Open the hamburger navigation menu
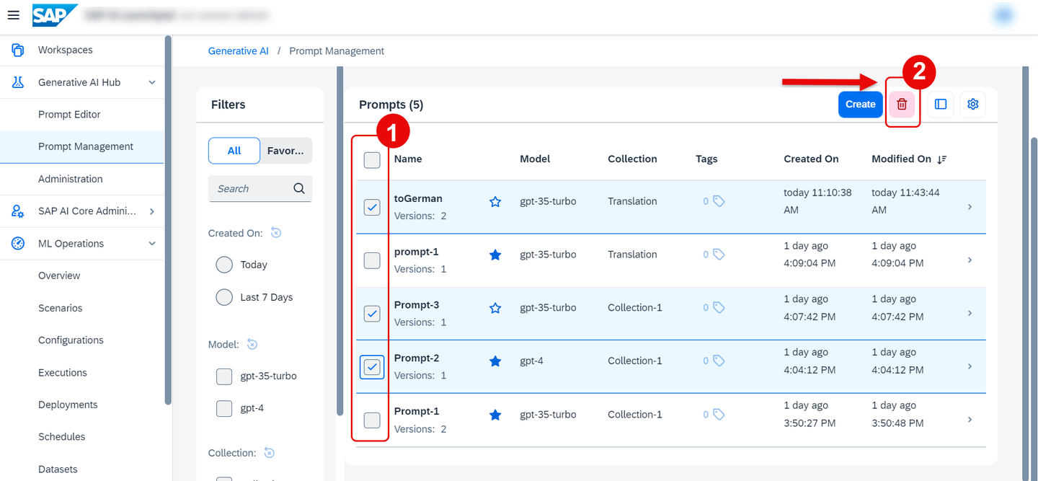Image resolution: width=1038 pixels, height=481 pixels. pos(13,14)
